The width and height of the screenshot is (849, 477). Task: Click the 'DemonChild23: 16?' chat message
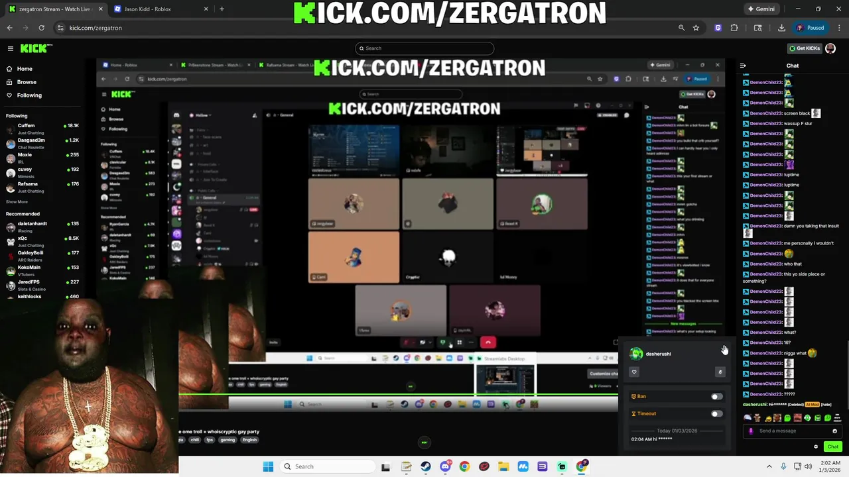click(767, 343)
